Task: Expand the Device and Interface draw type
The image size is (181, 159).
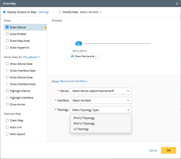Action: pos(74,81)
